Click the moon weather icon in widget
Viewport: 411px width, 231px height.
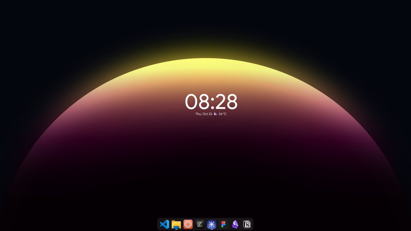pyautogui.click(x=215, y=114)
